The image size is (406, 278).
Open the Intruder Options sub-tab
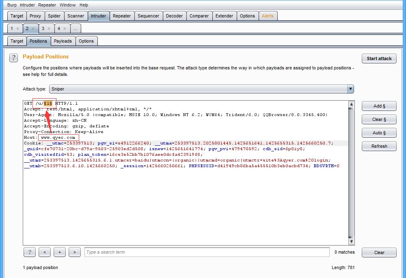pyautogui.click(x=86, y=41)
